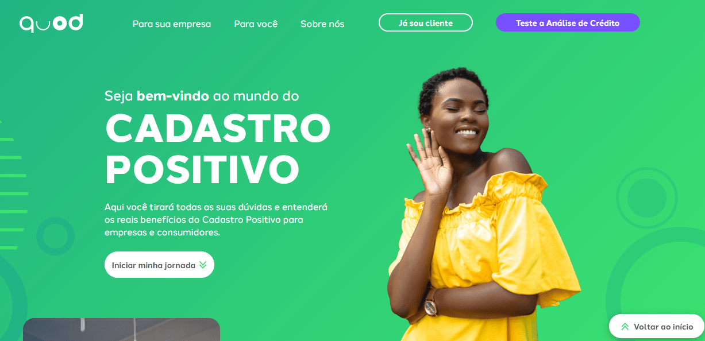The image size is (705, 341).
Task: Click the paragraph about Cadastro Positivo benefits
Action: tap(216, 219)
